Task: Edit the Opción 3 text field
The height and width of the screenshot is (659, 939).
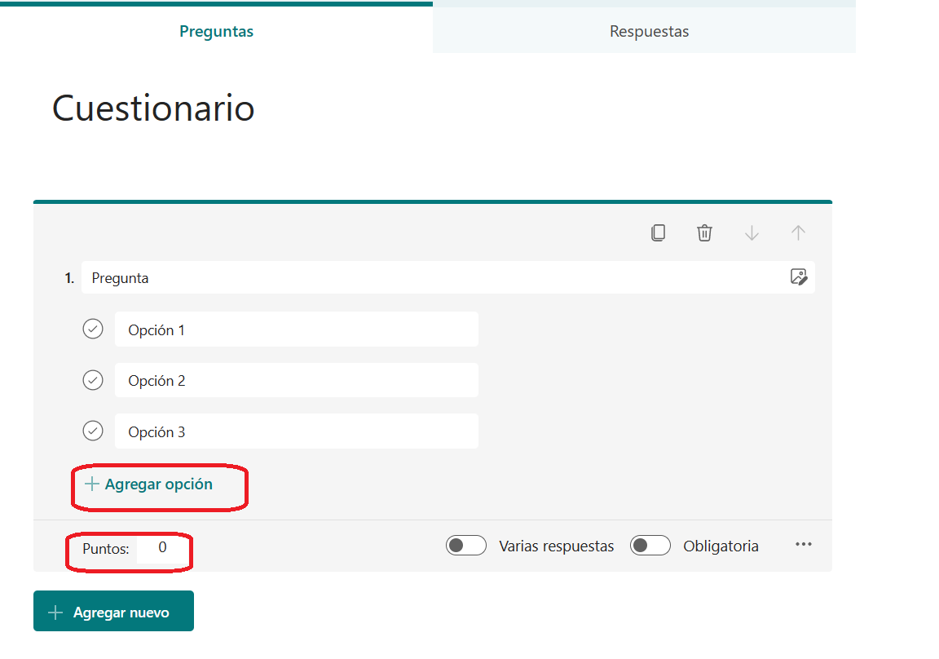Action: (x=297, y=431)
